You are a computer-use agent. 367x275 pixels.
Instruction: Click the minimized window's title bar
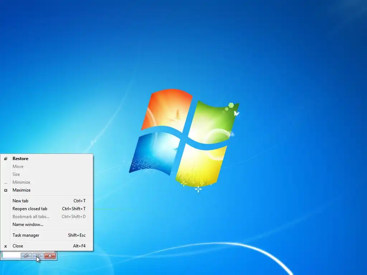(11, 256)
